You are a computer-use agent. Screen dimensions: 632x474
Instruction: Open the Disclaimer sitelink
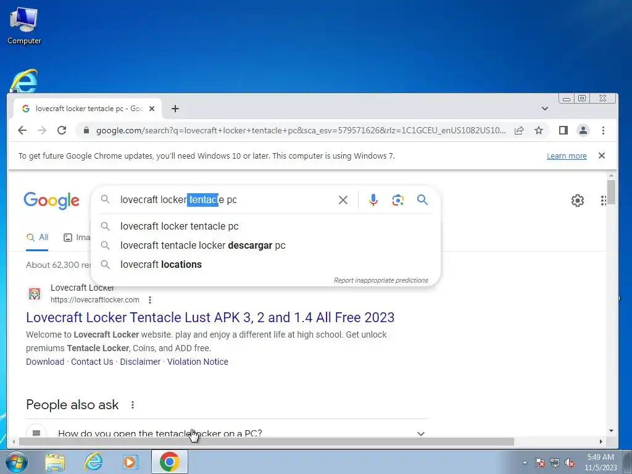pos(140,362)
